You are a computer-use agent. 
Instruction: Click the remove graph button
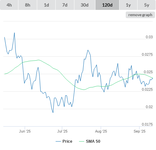140,15
